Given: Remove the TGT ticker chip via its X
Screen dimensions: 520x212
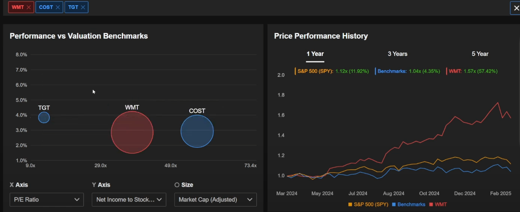Looking at the screenshot, I should 83,7.
